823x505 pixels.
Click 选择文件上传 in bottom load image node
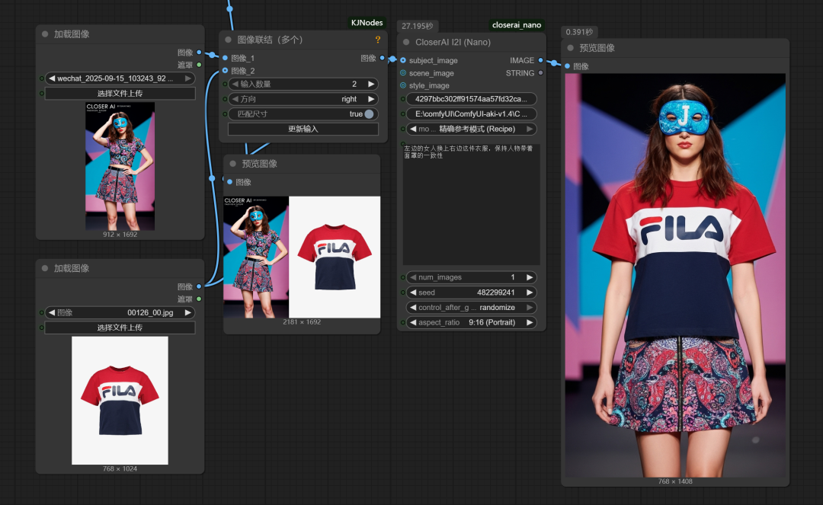click(120, 328)
